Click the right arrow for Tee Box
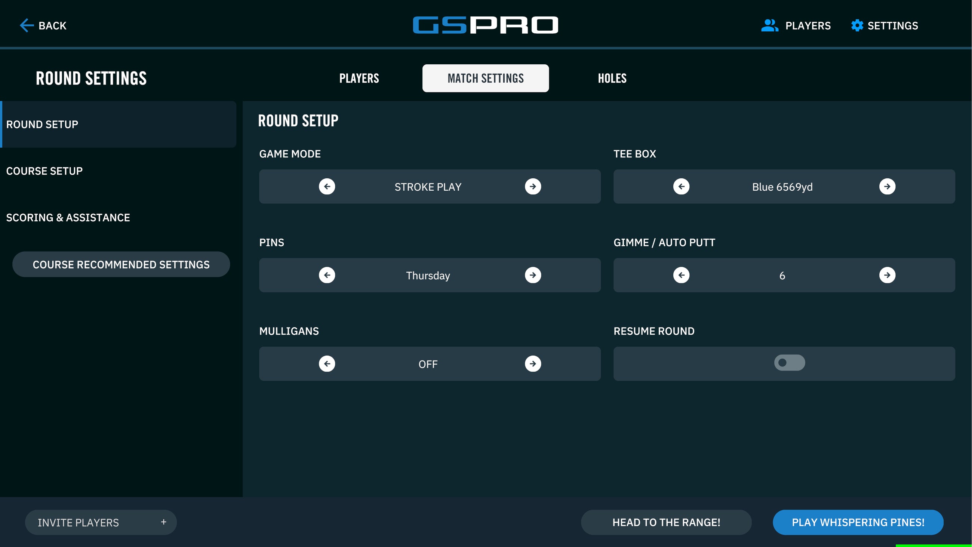This screenshot has height=547, width=972. [x=888, y=186]
